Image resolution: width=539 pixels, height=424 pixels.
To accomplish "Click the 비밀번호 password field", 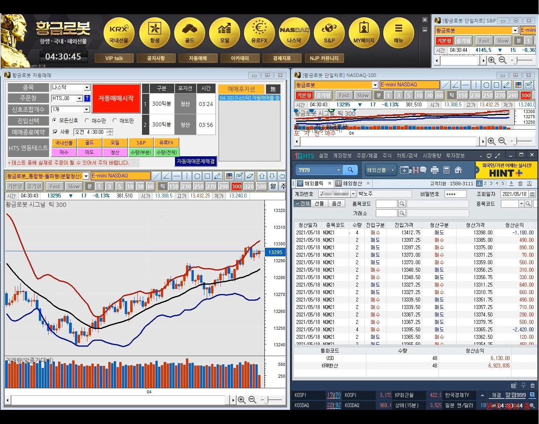I will [x=455, y=194].
